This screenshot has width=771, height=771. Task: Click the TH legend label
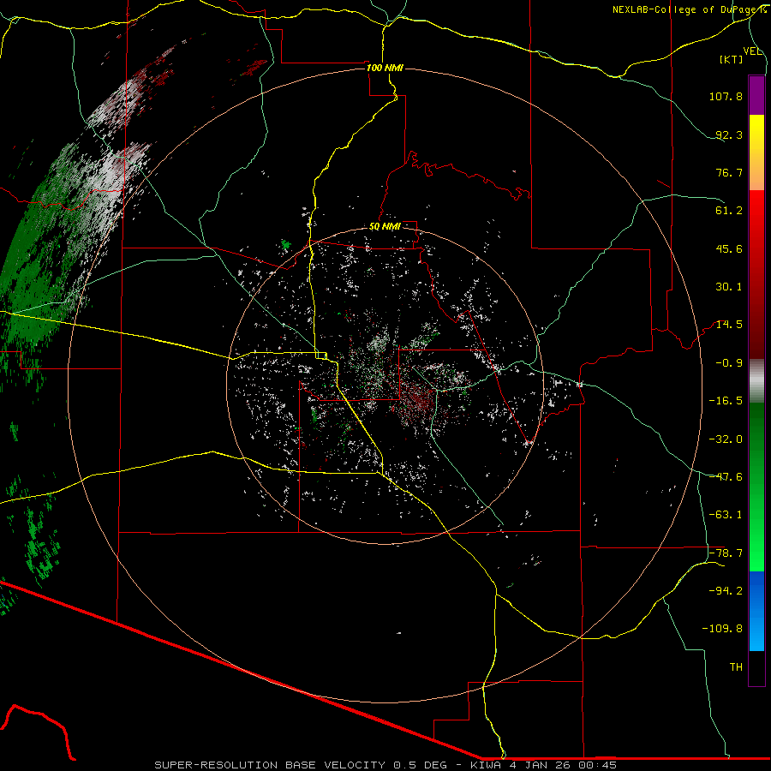[x=736, y=667]
